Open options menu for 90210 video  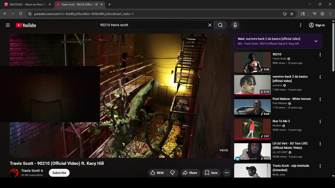coord(320,55)
